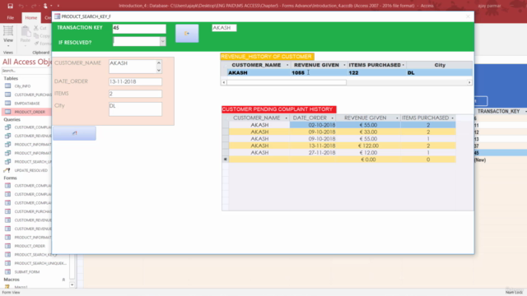Image resolution: width=527 pixels, height=296 pixels.
Task: Click the search button icon beside TRANSACTION KEY
Action: [x=187, y=33]
